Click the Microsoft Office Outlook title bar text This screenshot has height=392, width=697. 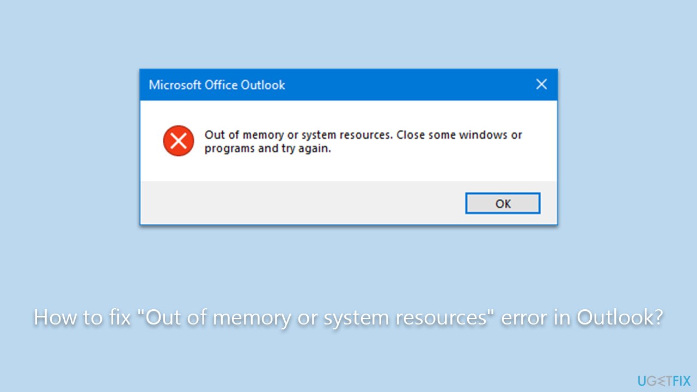click(x=217, y=85)
